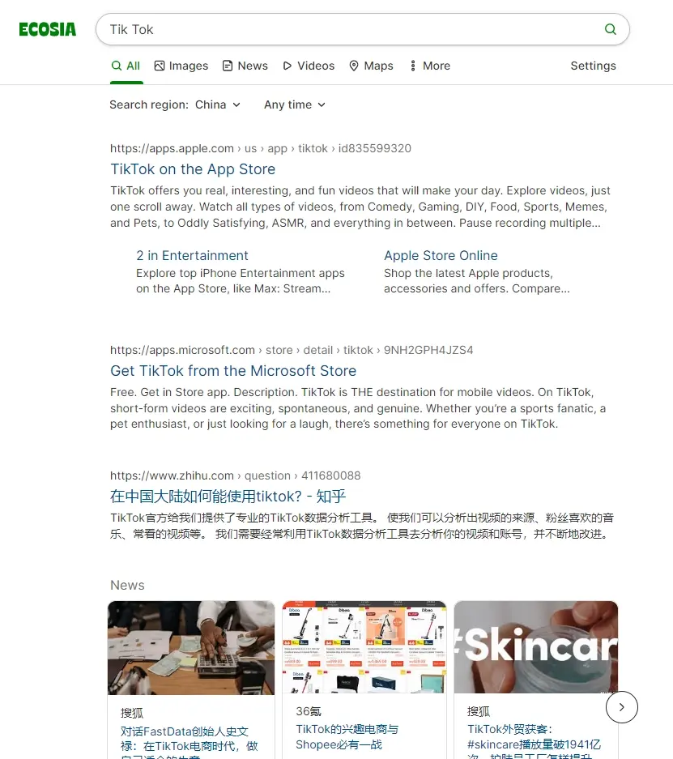Open Apple Store Online sublink

tap(441, 256)
